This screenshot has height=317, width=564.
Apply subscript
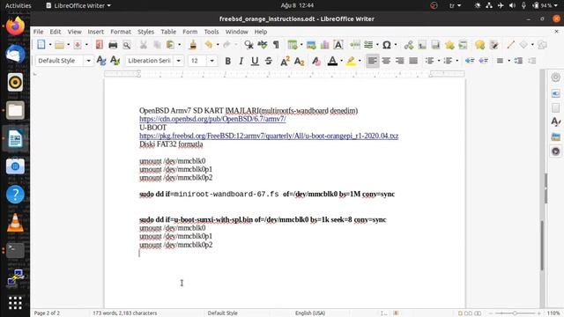pos(299,61)
